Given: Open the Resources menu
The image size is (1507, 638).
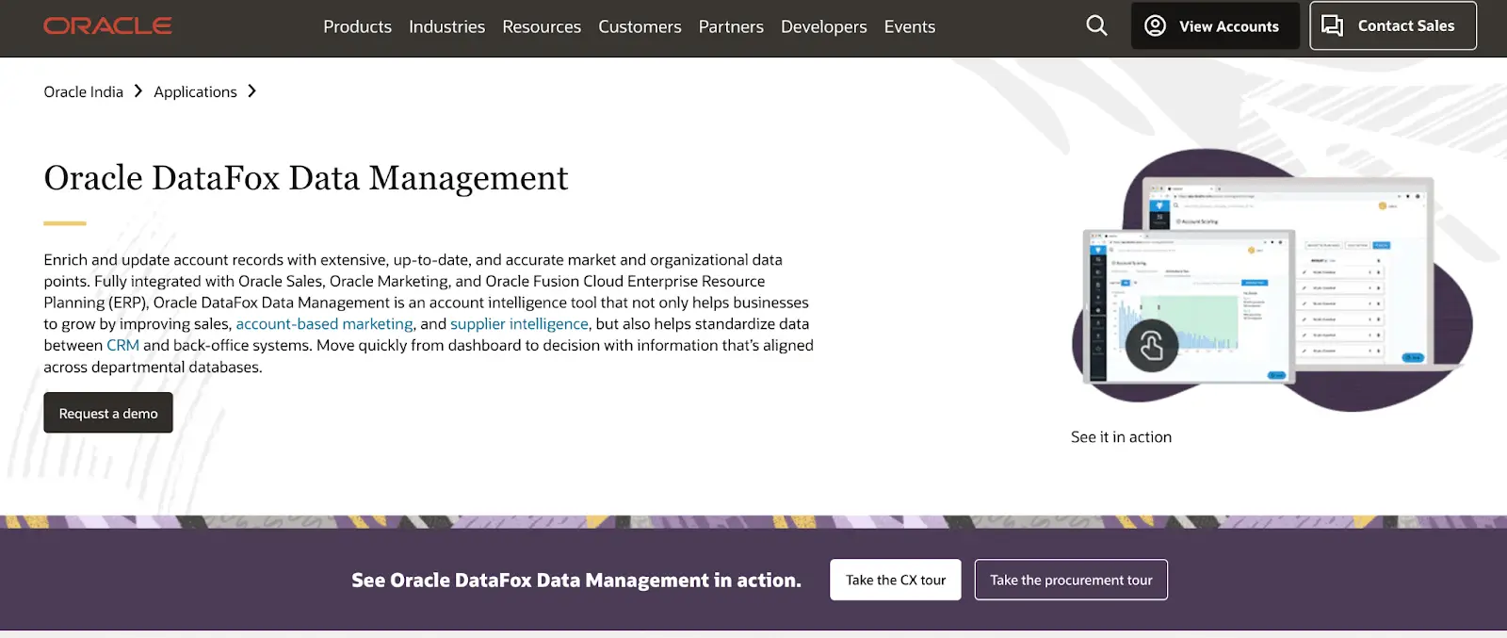Looking at the screenshot, I should click(542, 26).
